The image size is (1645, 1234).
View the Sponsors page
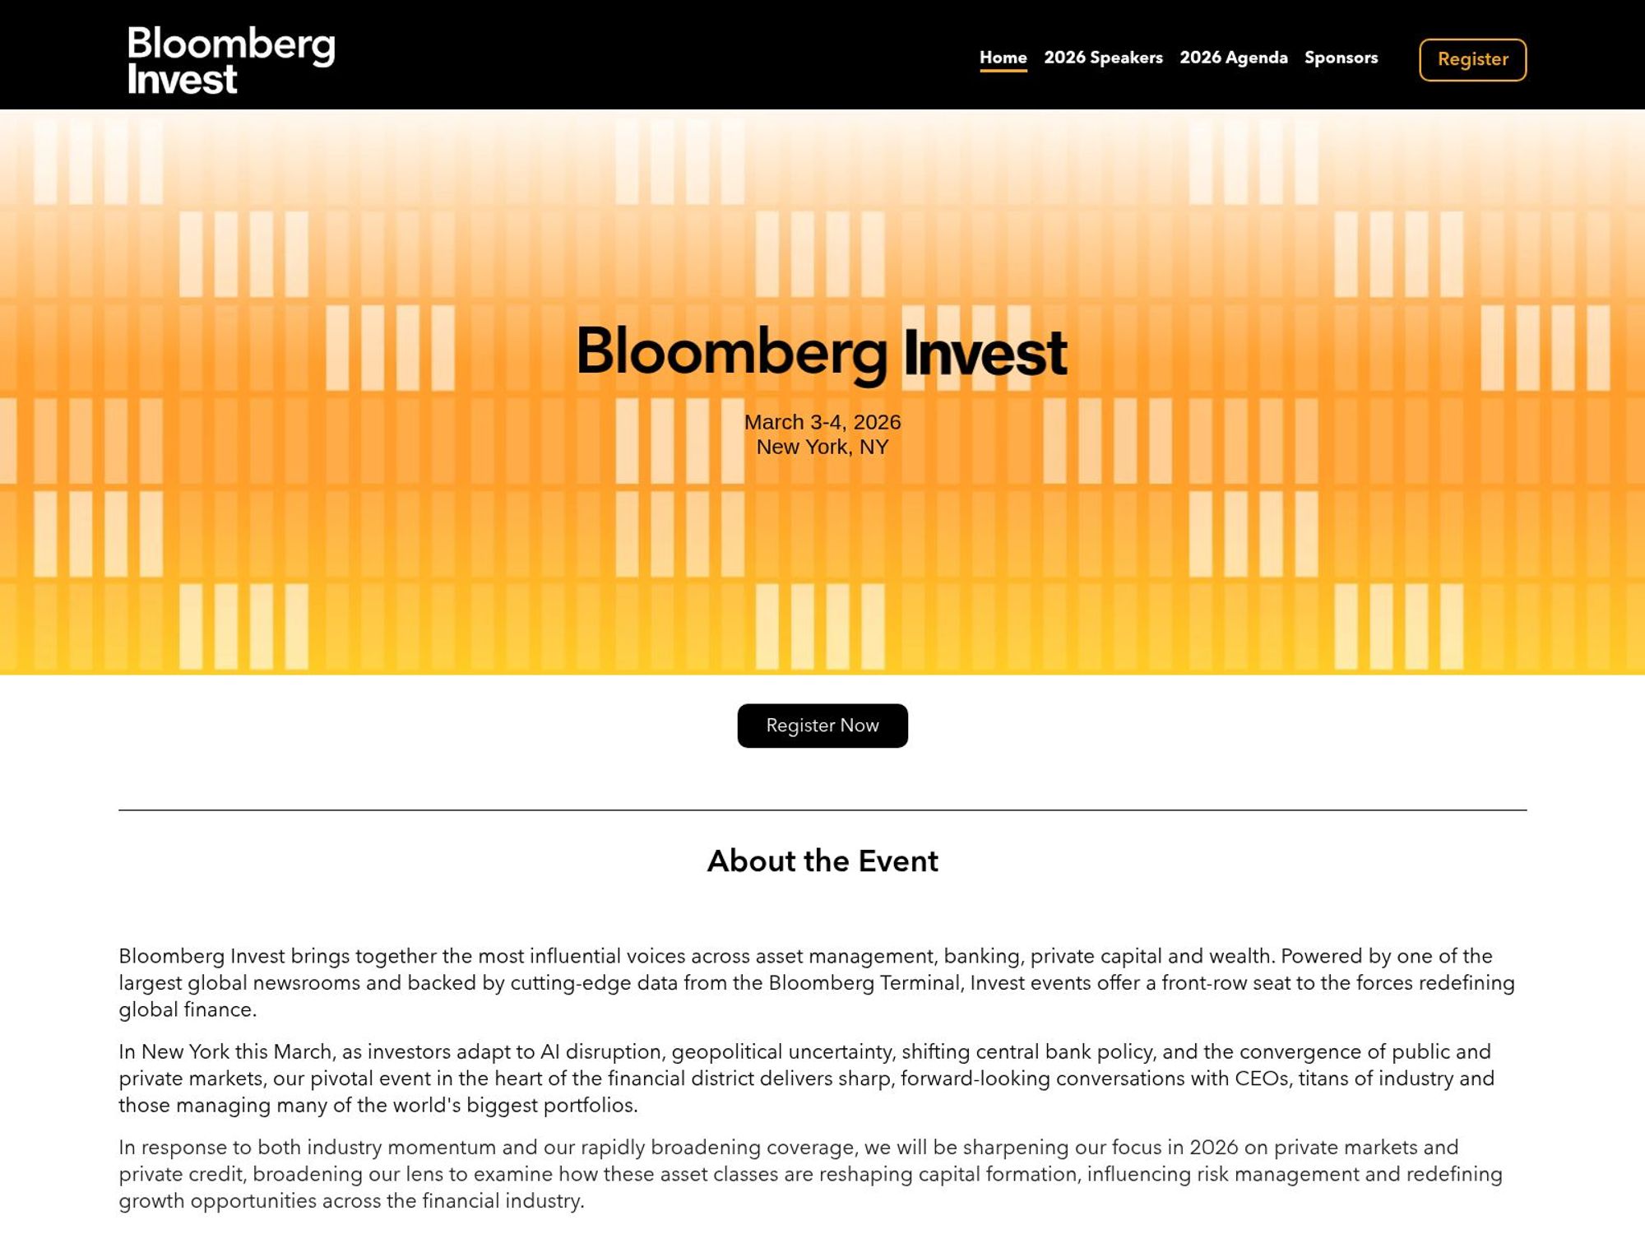point(1341,58)
